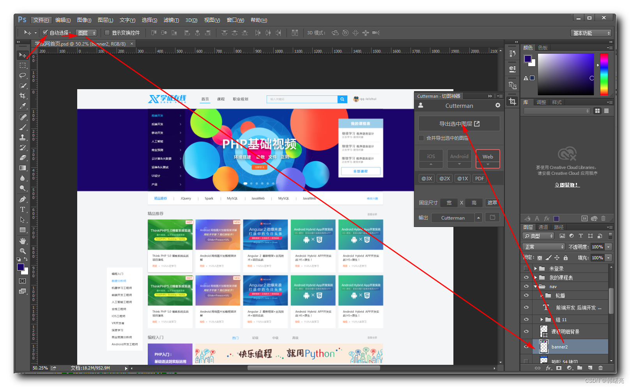Select the History Brush tool

tap(23, 147)
